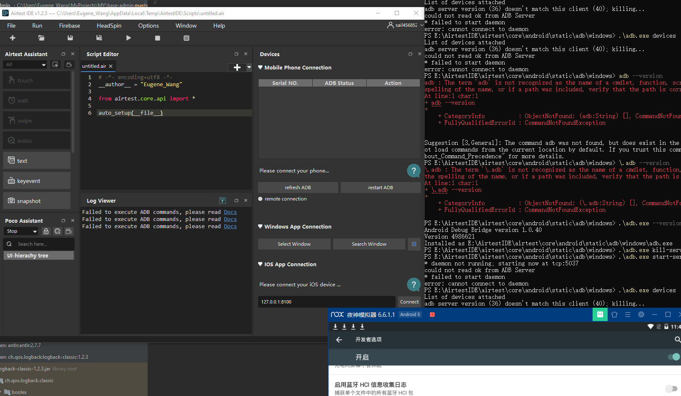Run the current Airtest script
The image size is (681, 396).
point(128,38)
